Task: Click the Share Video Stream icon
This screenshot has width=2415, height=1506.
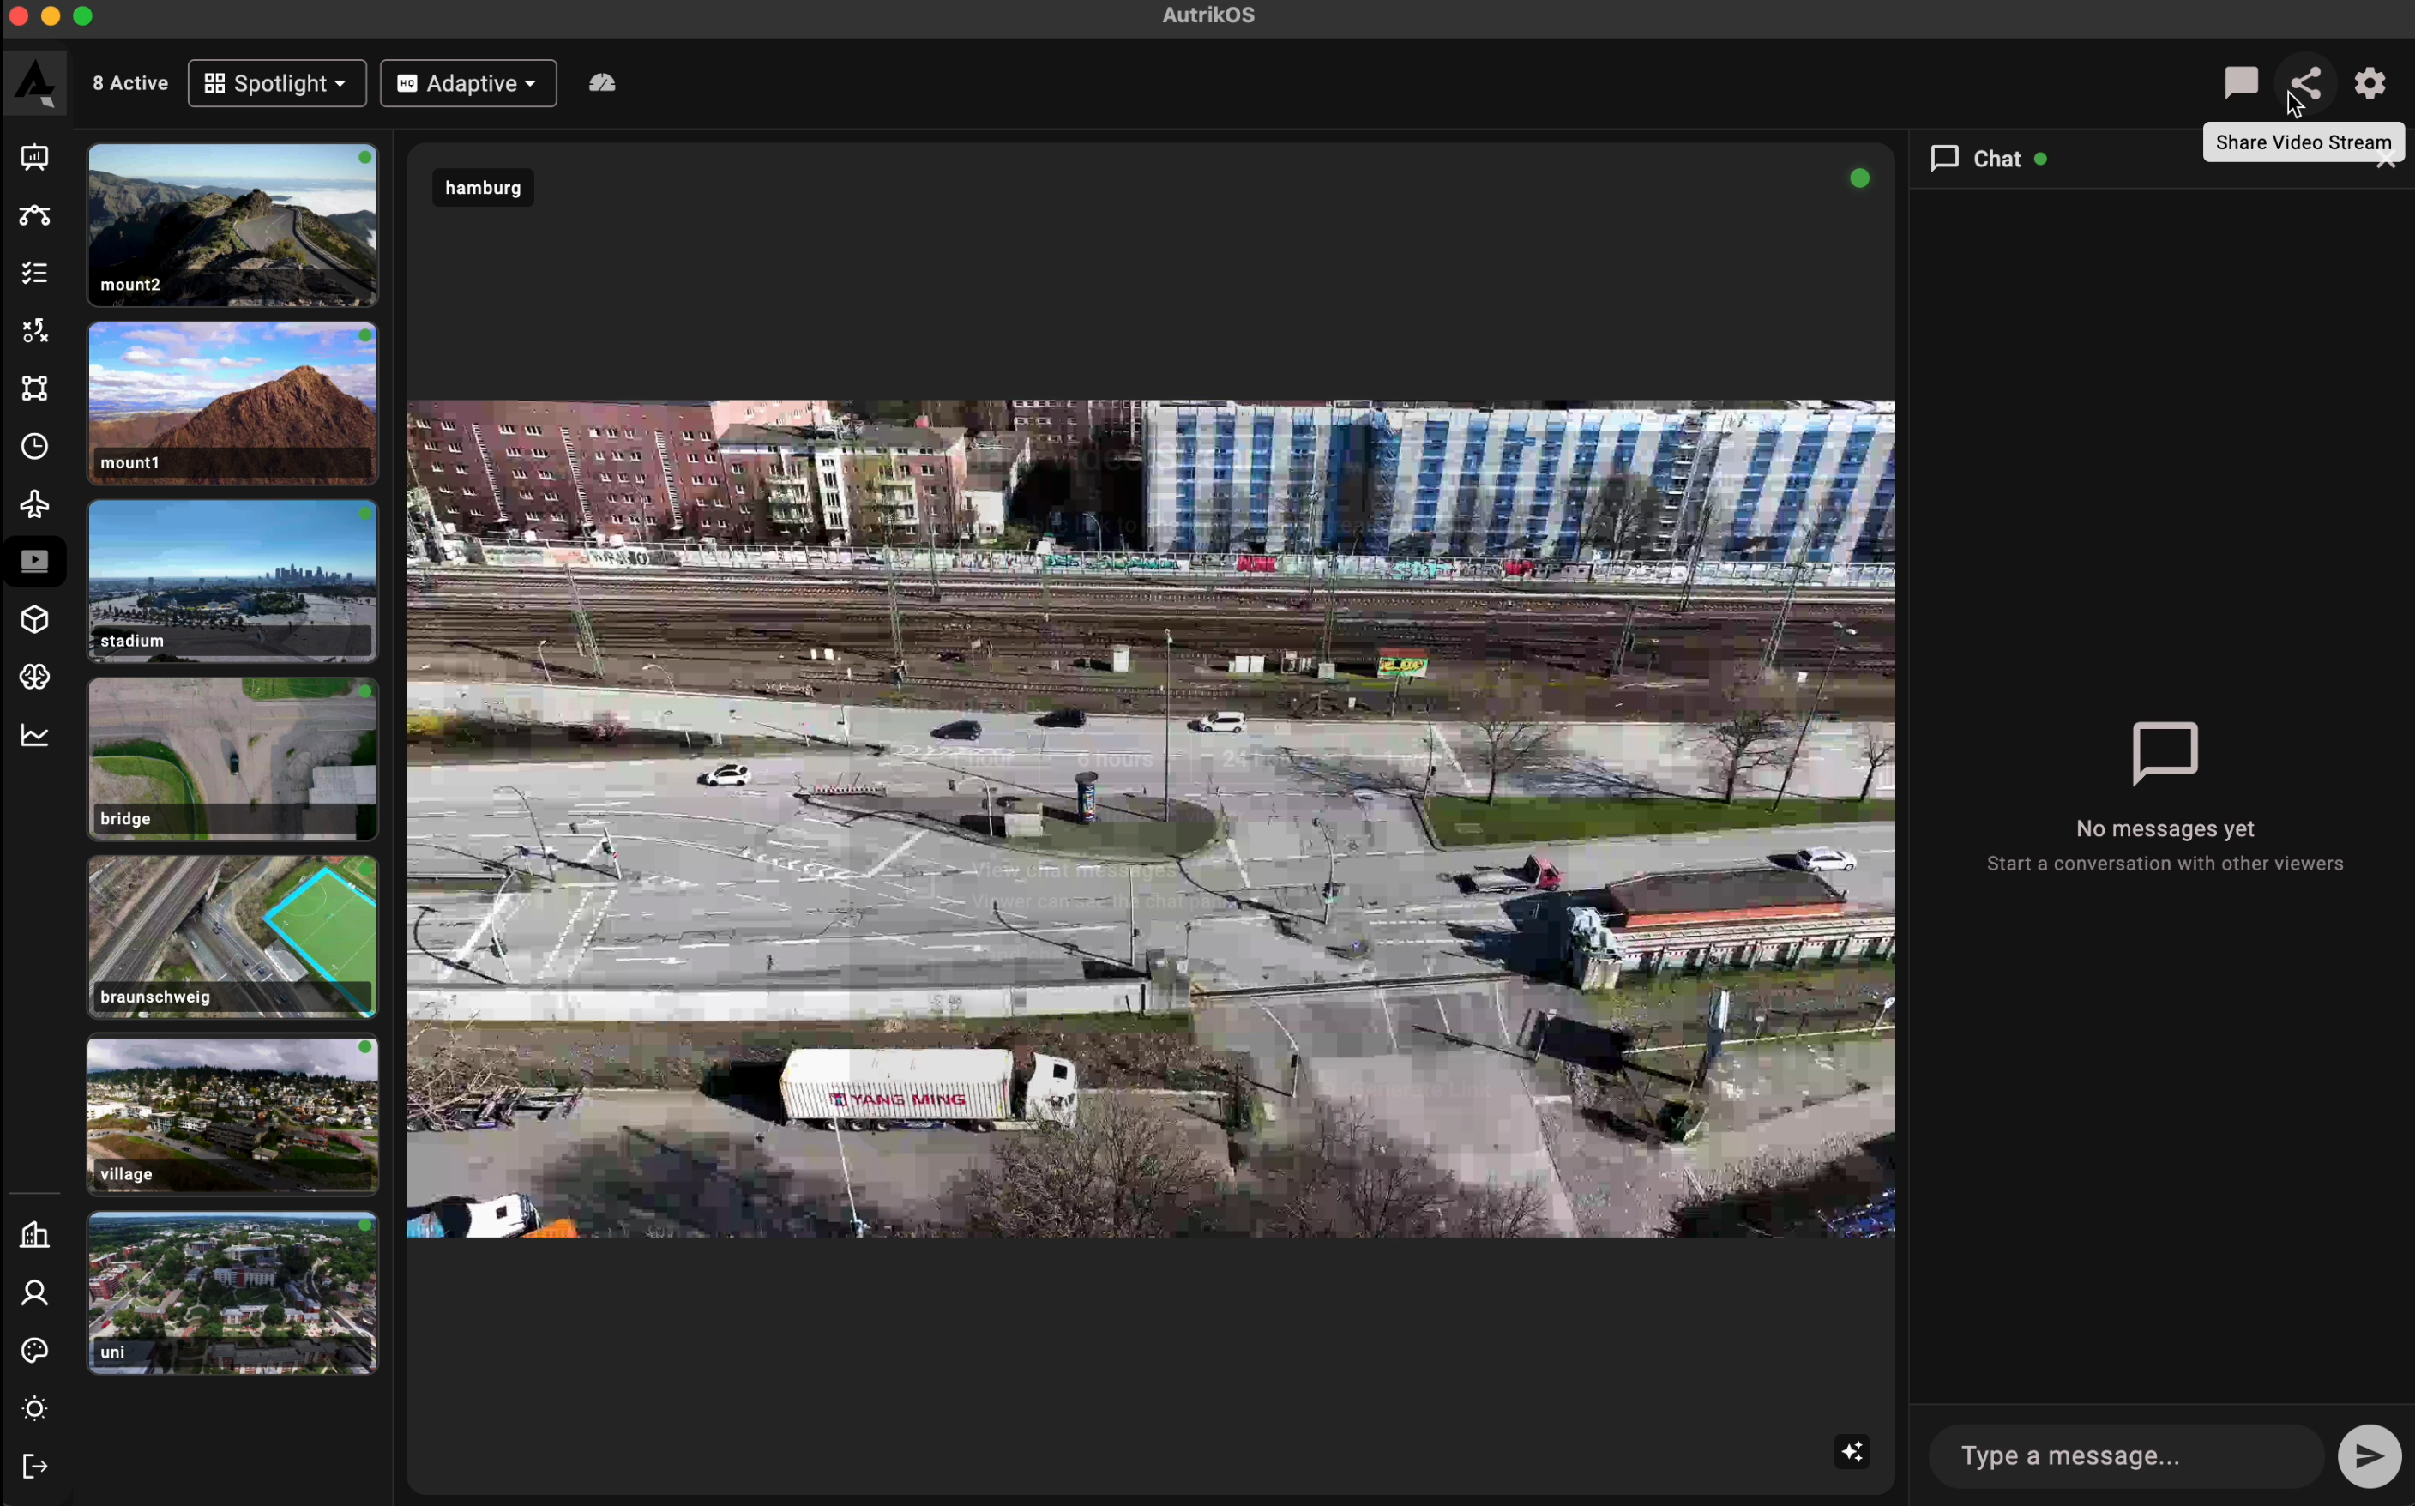Action: [x=2305, y=82]
